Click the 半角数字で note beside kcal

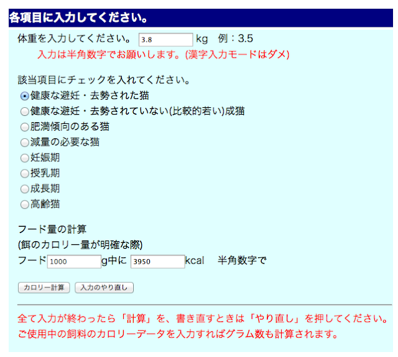coord(242,260)
